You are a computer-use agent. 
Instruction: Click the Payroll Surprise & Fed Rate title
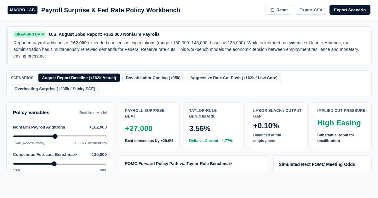click(111, 10)
